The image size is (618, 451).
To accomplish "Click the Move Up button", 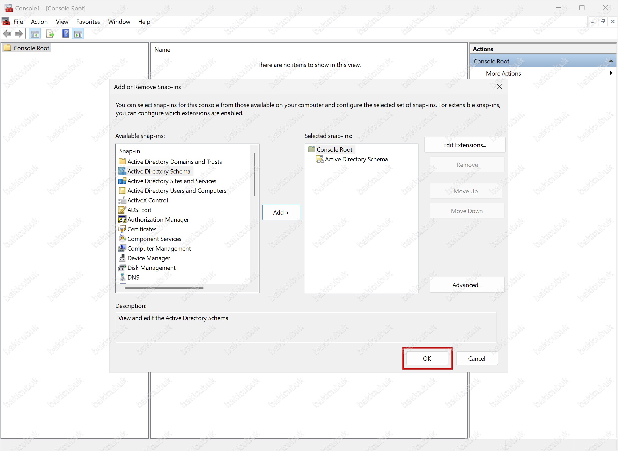I will (466, 191).
